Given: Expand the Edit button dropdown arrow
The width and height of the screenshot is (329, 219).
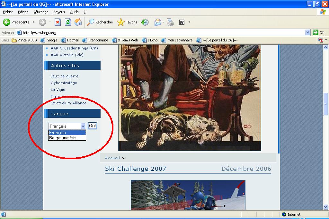Looking at the screenshot, I should coord(189,22).
